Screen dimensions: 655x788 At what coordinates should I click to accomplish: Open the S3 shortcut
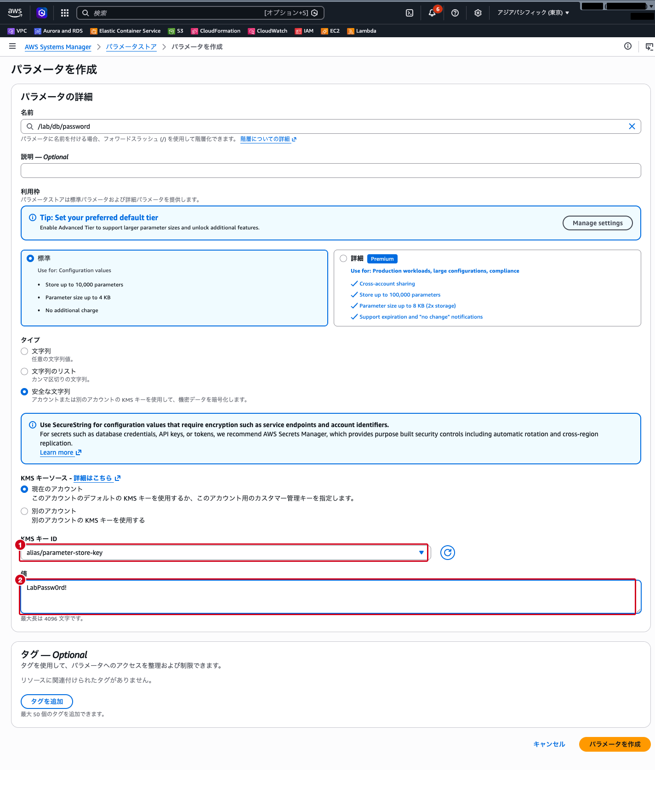[176, 31]
